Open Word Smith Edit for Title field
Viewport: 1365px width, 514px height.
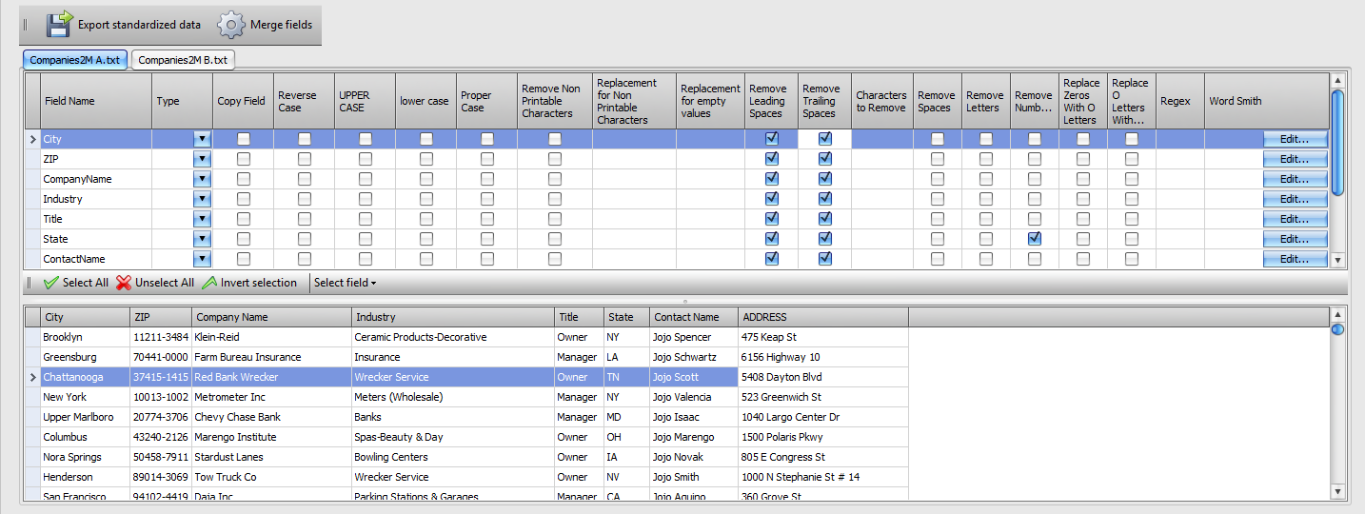click(x=1295, y=219)
